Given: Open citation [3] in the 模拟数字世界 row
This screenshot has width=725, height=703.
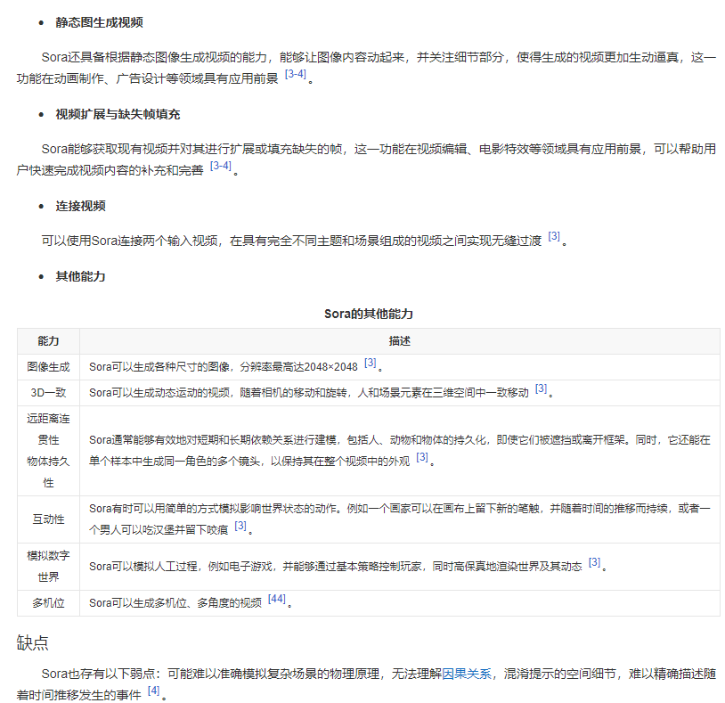Looking at the screenshot, I should (x=595, y=562).
